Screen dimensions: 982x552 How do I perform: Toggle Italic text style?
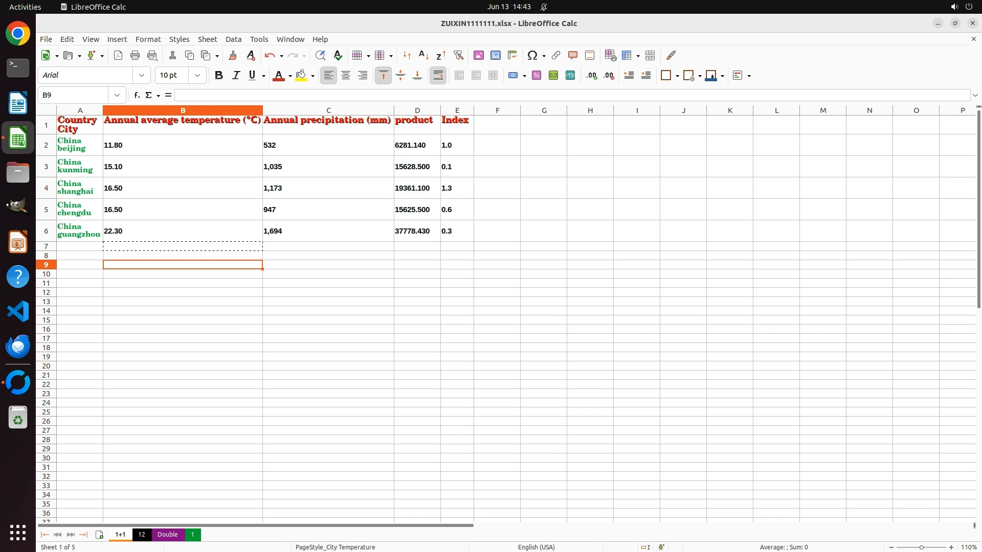click(x=236, y=76)
